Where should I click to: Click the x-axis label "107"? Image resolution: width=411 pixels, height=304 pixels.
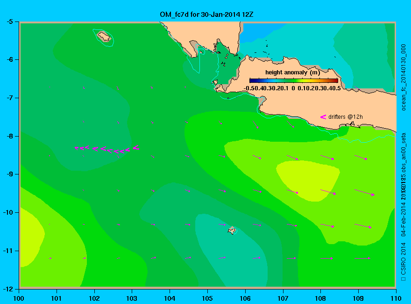click(x=283, y=298)
